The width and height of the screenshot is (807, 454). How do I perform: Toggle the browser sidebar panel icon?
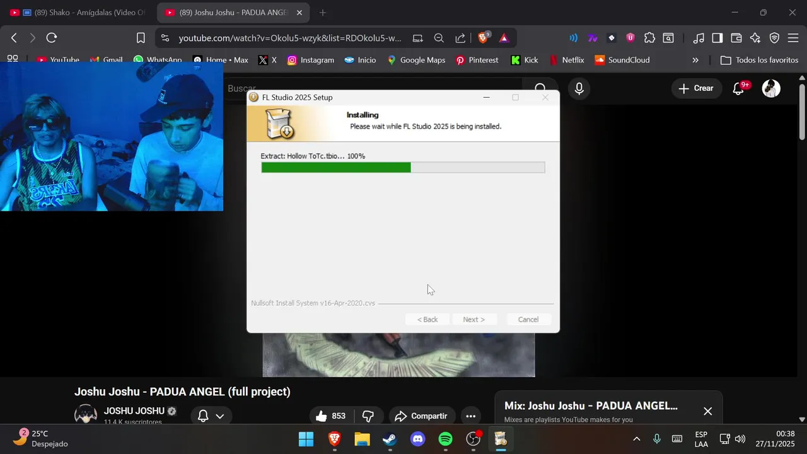(717, 38)
